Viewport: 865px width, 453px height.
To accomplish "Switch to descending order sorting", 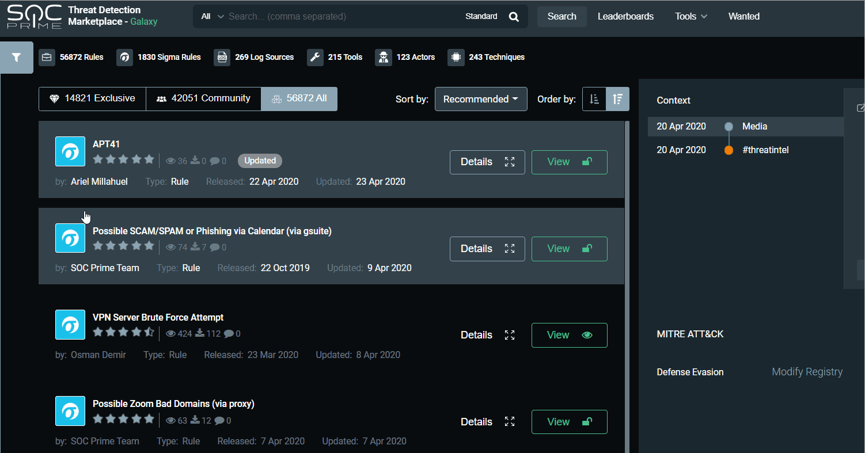I will pyautogui.click(x=617, y=99).
